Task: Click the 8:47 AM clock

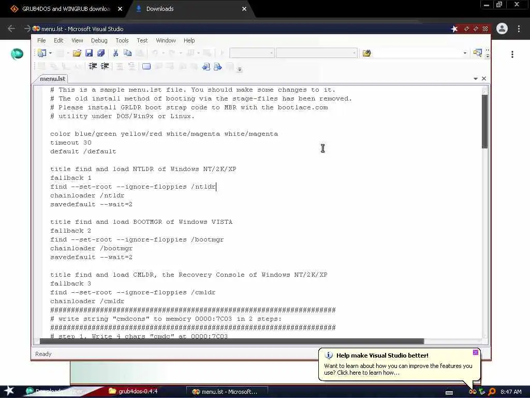Action: pyautogui.click(x=511, y=392)
